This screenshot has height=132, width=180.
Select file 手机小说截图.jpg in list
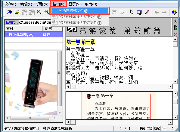pyautogui.click(x=24, y=34)
